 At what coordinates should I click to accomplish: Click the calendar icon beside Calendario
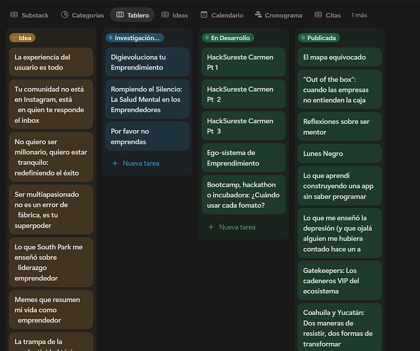pyautogui.click(x=204, y=15)
